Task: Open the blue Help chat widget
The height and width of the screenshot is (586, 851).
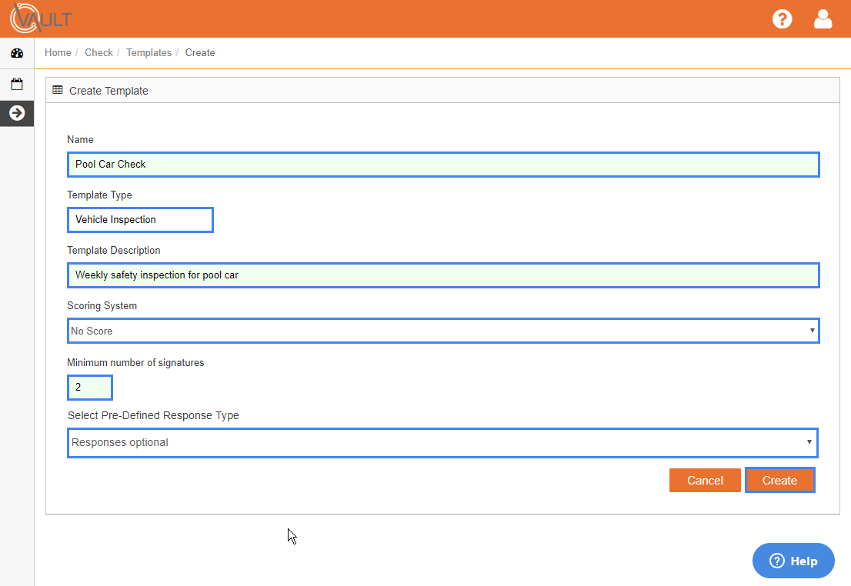Action: click(x=793, y=561)
